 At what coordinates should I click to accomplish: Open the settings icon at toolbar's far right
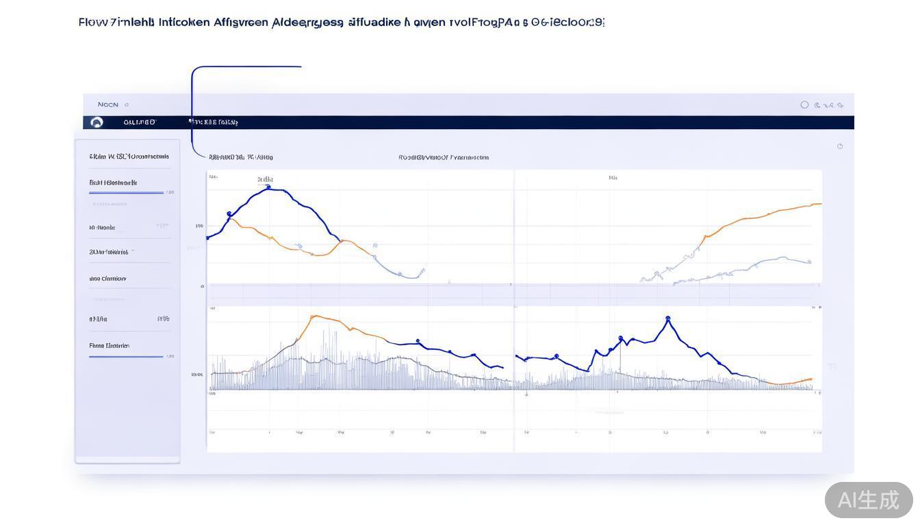[x=841, y=105]
